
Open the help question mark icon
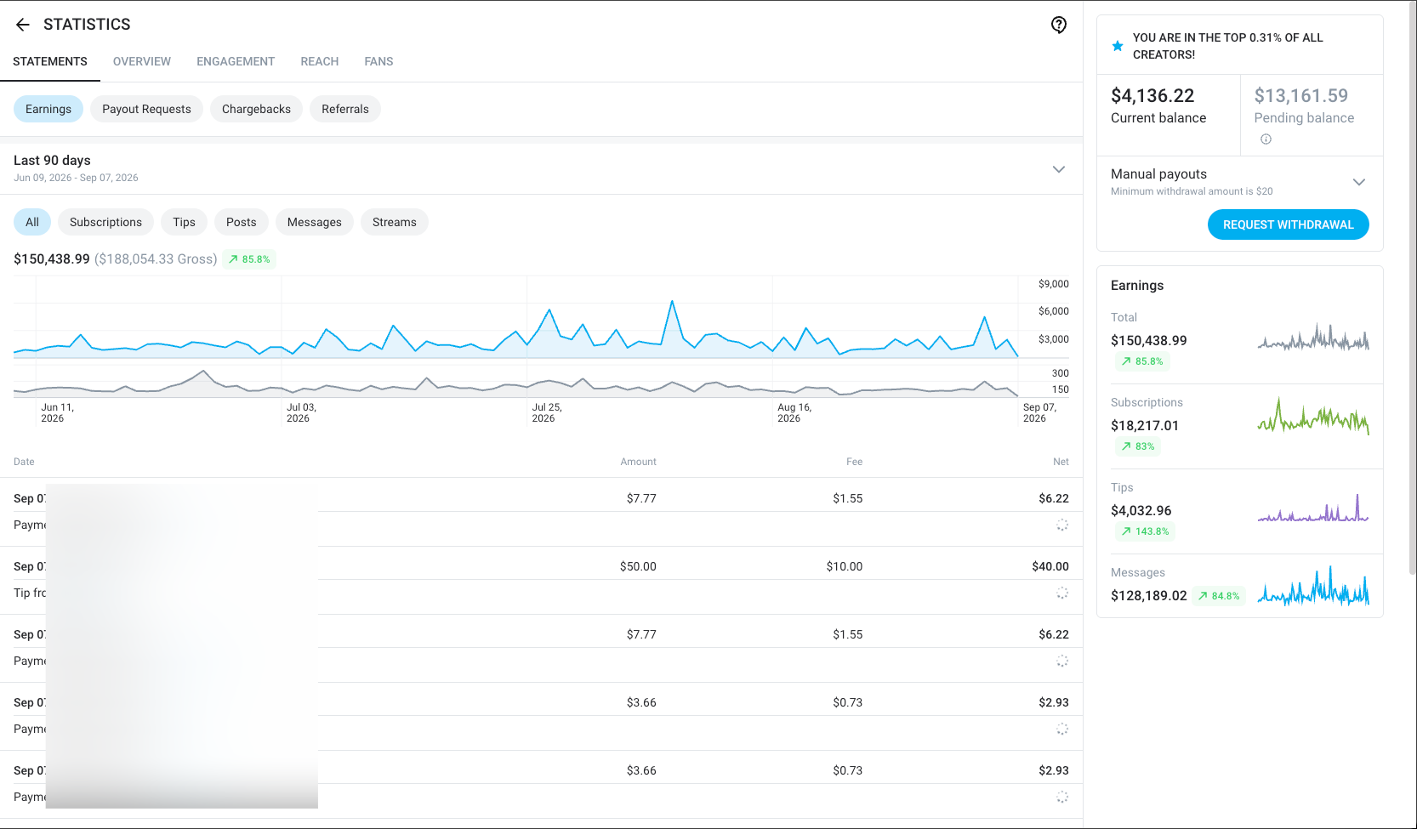(x=1059, y=25)
